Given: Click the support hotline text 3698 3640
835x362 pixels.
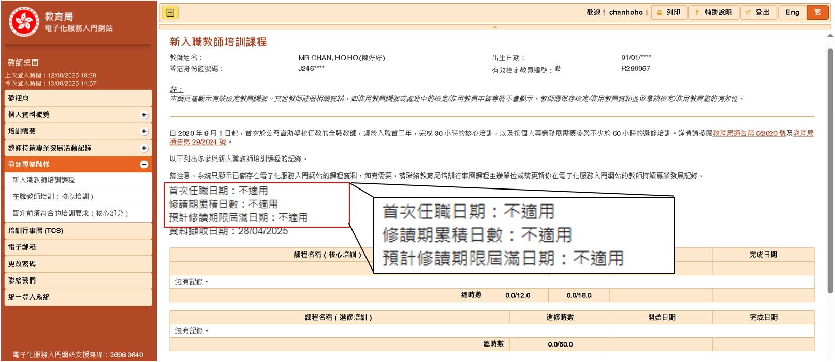Looking at the screenshot, I should (x=127, y=355).
